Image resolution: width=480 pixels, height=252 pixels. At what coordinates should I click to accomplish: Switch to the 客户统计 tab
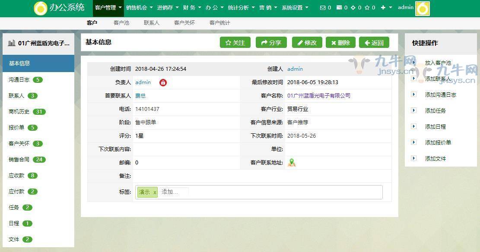click(x=219, y=22)
